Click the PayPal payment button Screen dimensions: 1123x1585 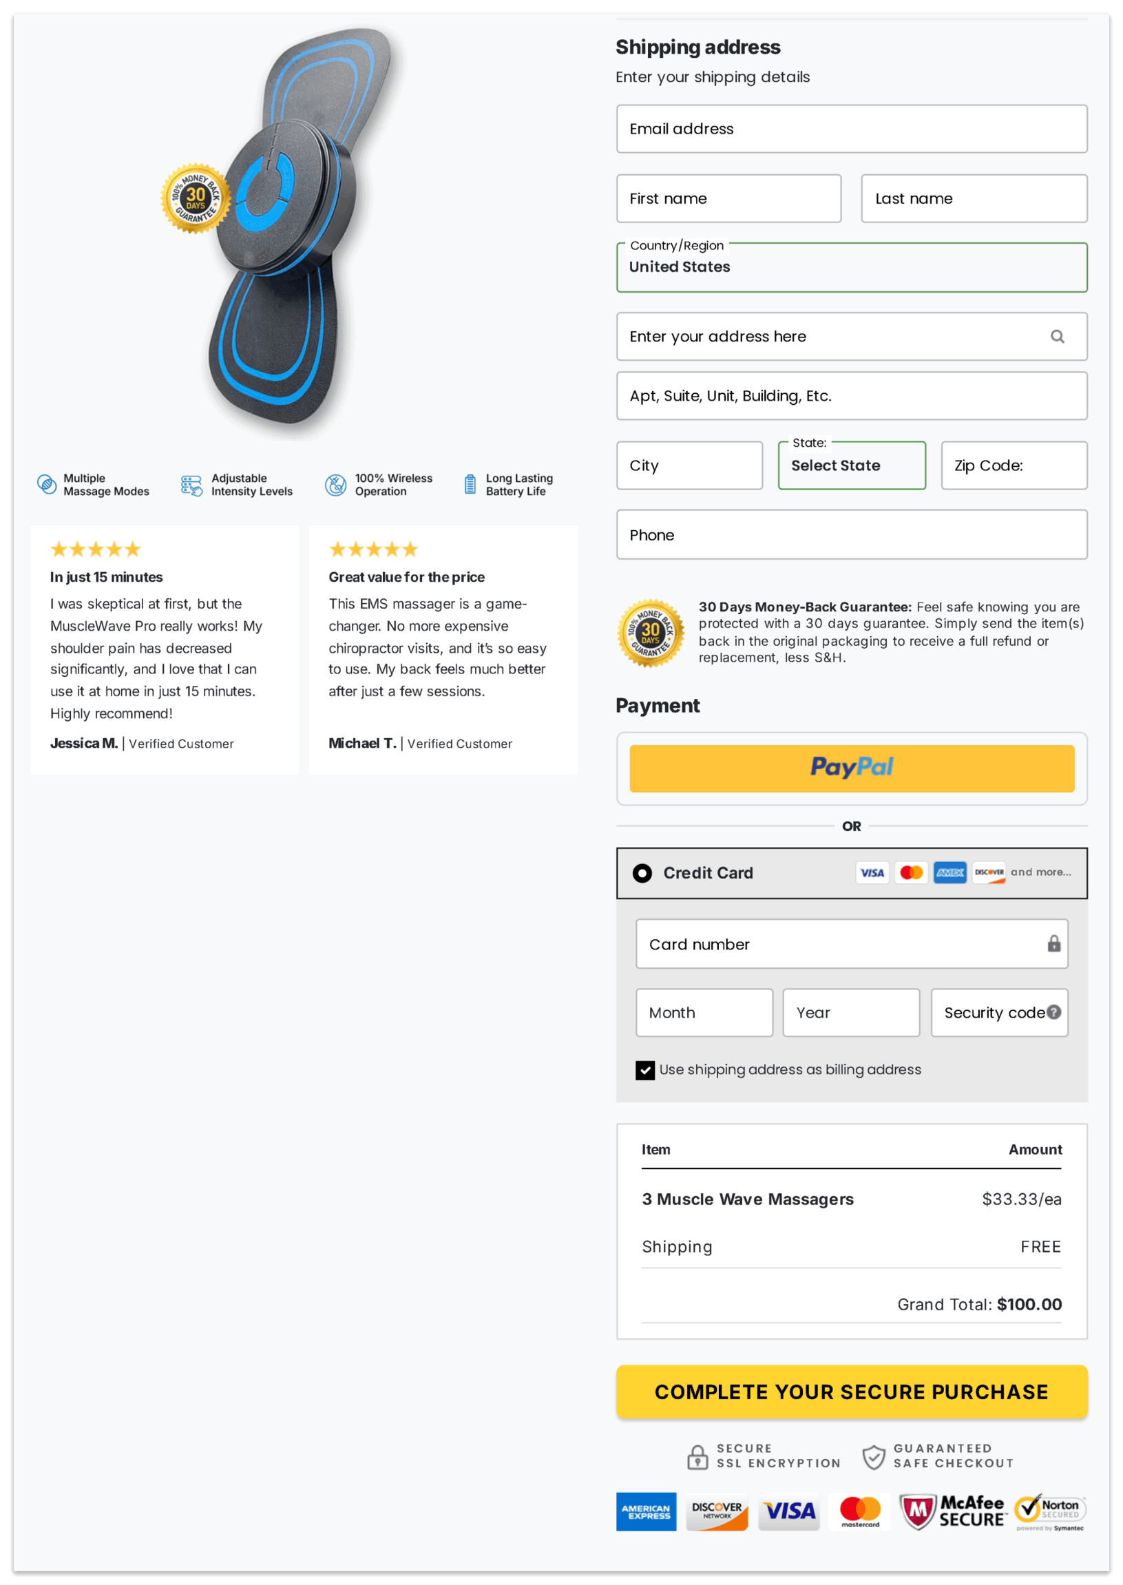tap(851, 768)
